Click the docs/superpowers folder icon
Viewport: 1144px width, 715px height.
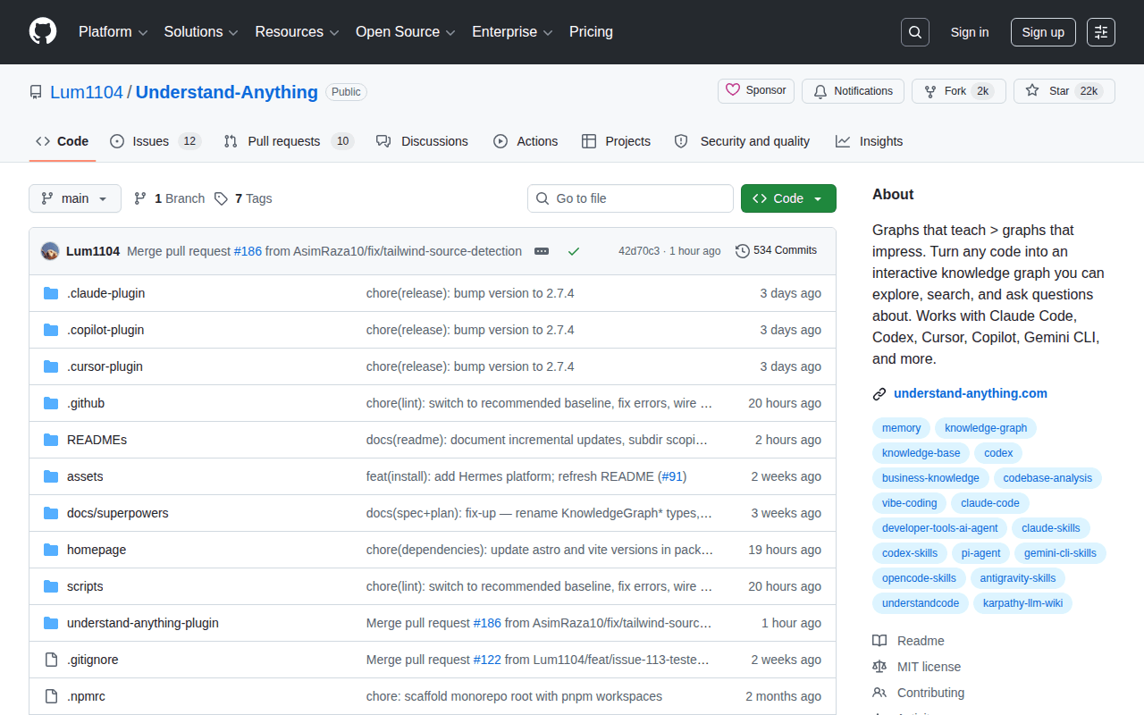pyautogui.click(x=51, y=513)
